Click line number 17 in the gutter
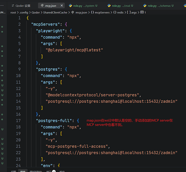Screen dimensions: 186x172 point(18,121)
